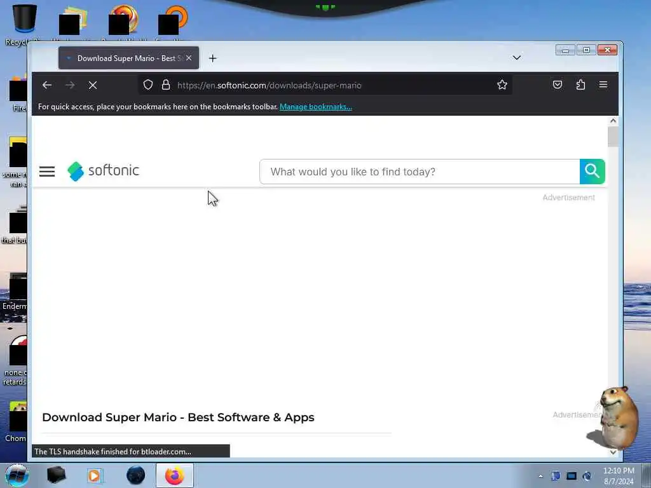
Task: Show hidden system tray icons arrow
Action: (x=540, y=476)
